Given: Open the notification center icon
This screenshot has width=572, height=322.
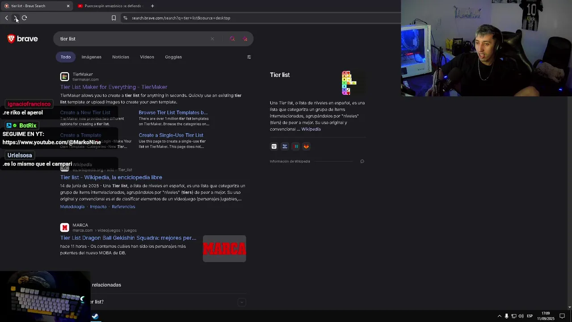Looking at the screenshot, I should tap(562, 316).
